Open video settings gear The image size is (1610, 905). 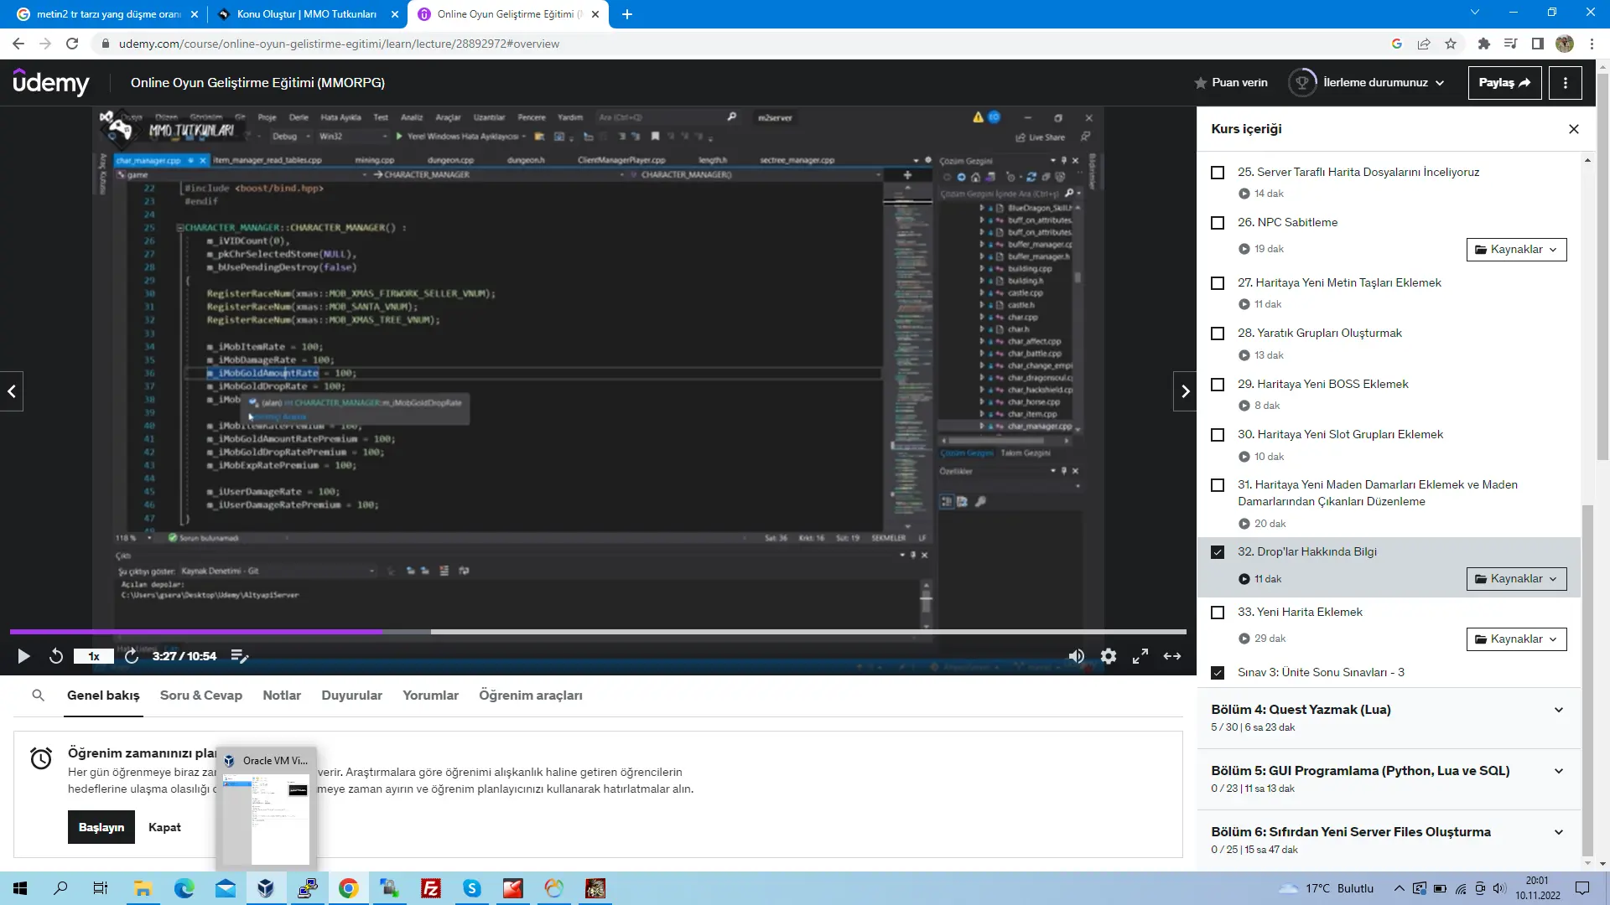point(1109,656)
